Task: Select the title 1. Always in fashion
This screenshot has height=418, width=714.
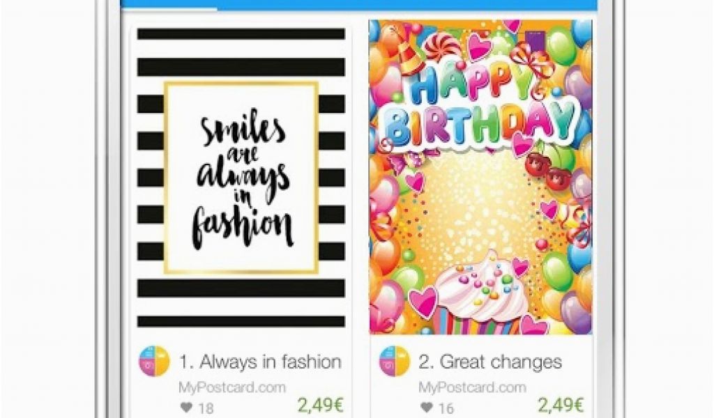Action: click(x=260, y=362)
